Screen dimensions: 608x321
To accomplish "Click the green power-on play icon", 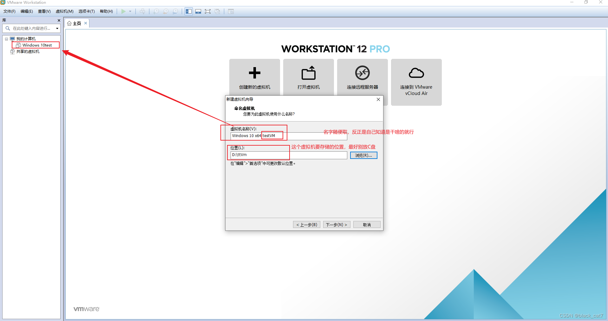I will pyautogui.click(x=123, y=11).
